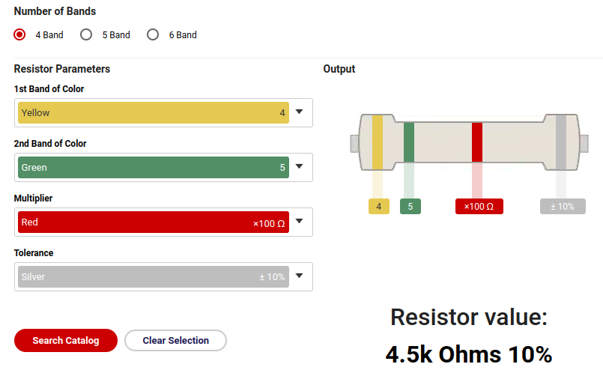Click the yellow band on the resistor

click(x=378, y=142)
